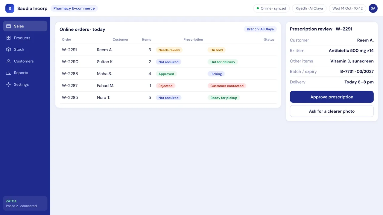Click the Settings gear icon
383x215 pixels.
(9, 85)
